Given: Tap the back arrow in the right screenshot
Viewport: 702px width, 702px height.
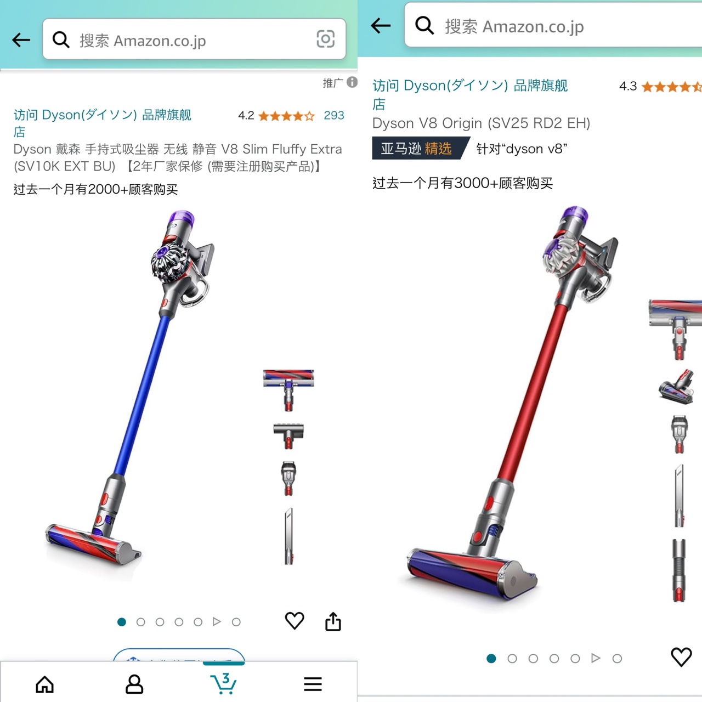Looking at the screenshot, I should click(381, 25).
